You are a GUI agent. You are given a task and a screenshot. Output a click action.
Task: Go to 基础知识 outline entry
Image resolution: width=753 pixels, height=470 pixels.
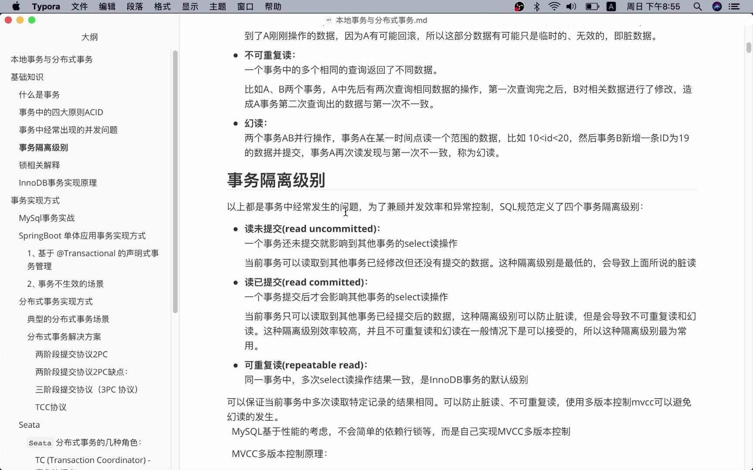coord(27,77)
